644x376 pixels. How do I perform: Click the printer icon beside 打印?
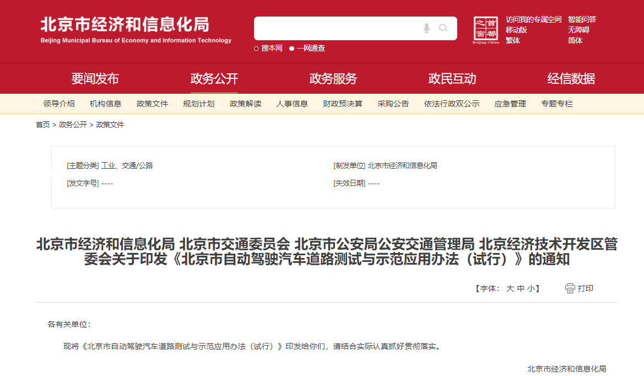click(570, 288)
